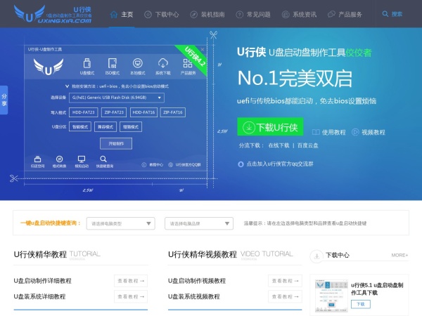Image resolution: width=422 pixels, height=316 pixels.
Task: Click 教程中心 link in tool preview
Action: (153, 165)
